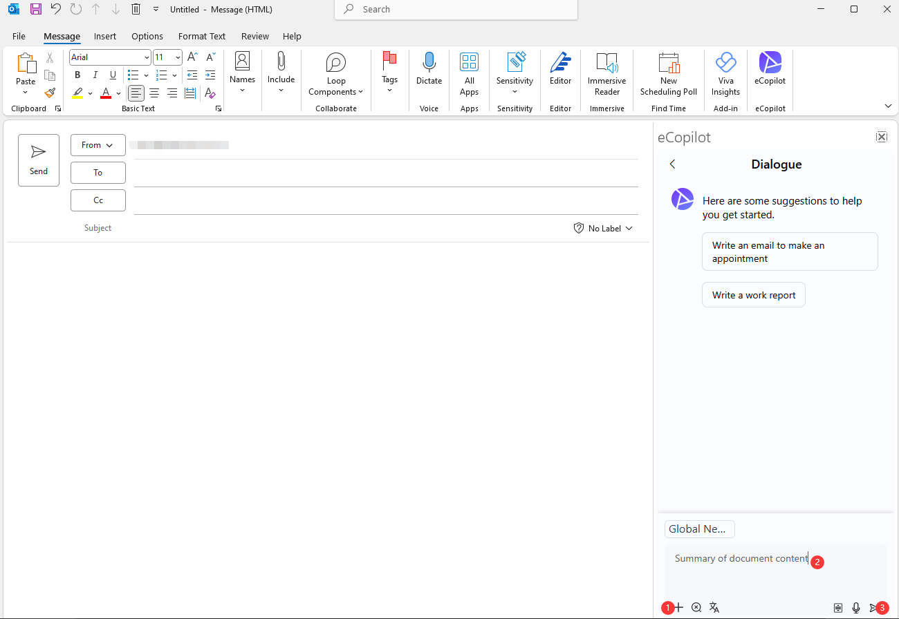Click the Format Painter brush icon
Viewport: 899px width, 619px height.
[50, 93]
